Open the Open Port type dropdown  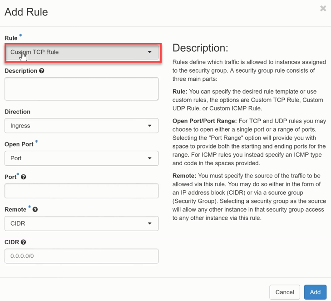(x=82, y=158)
